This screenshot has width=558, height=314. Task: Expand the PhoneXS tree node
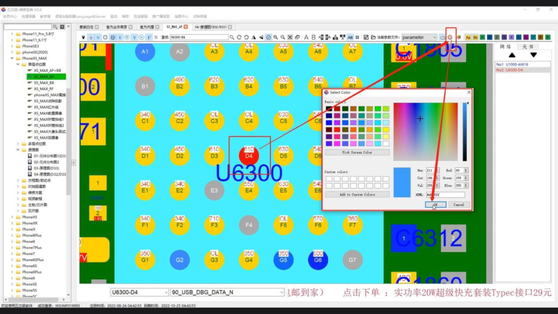pos(12,217)
